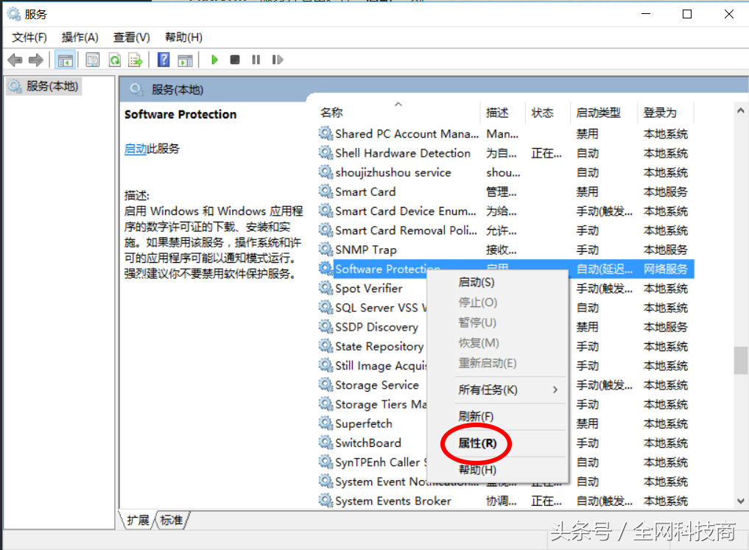Click the Forward arrow toolbar icon

coord(36,60)
